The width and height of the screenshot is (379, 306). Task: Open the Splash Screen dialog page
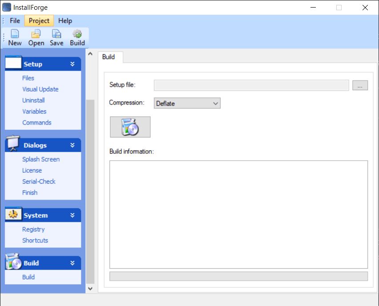[x=41, y=159]
